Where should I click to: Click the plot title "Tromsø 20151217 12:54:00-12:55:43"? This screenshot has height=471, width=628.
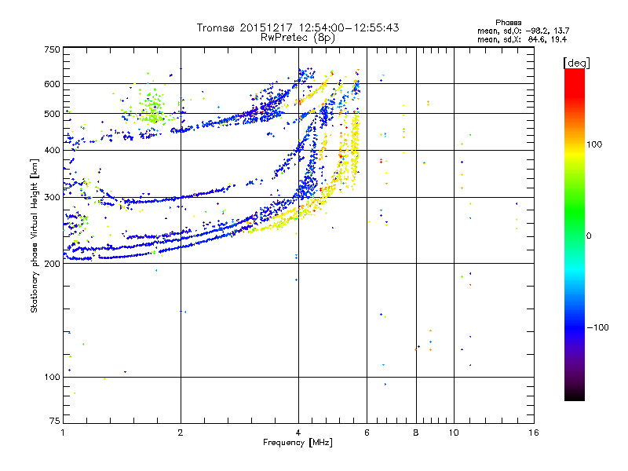pos(298,27)
